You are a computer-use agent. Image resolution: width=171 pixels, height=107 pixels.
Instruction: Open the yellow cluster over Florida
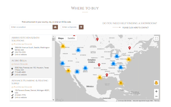[121, 83]
